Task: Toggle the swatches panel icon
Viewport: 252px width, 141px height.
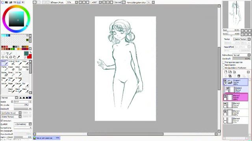Action: (x=19, y=2)
